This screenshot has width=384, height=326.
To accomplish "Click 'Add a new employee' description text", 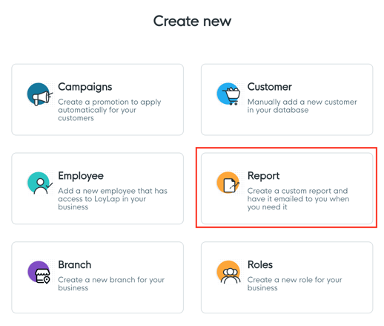I will (113, 199).
